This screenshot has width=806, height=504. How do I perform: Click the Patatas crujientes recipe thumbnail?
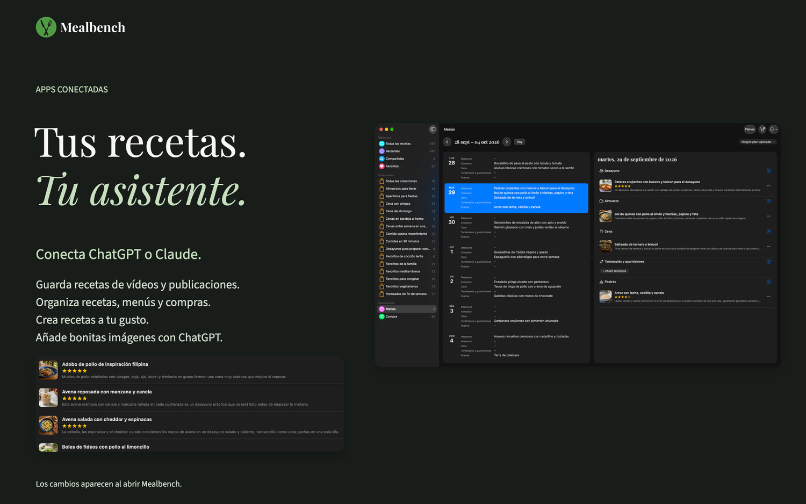[606, 186]
